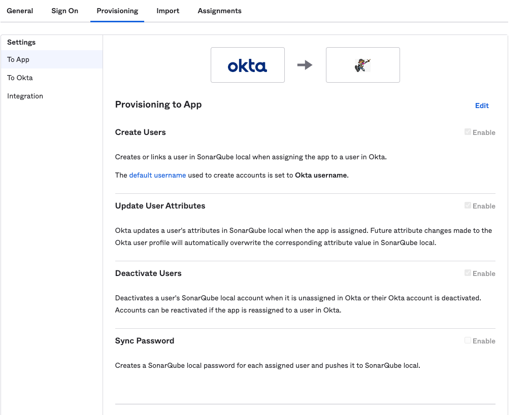Screen dimensions: 529x415
Task: Go to the Assignments tab
Action: (219, 10)
